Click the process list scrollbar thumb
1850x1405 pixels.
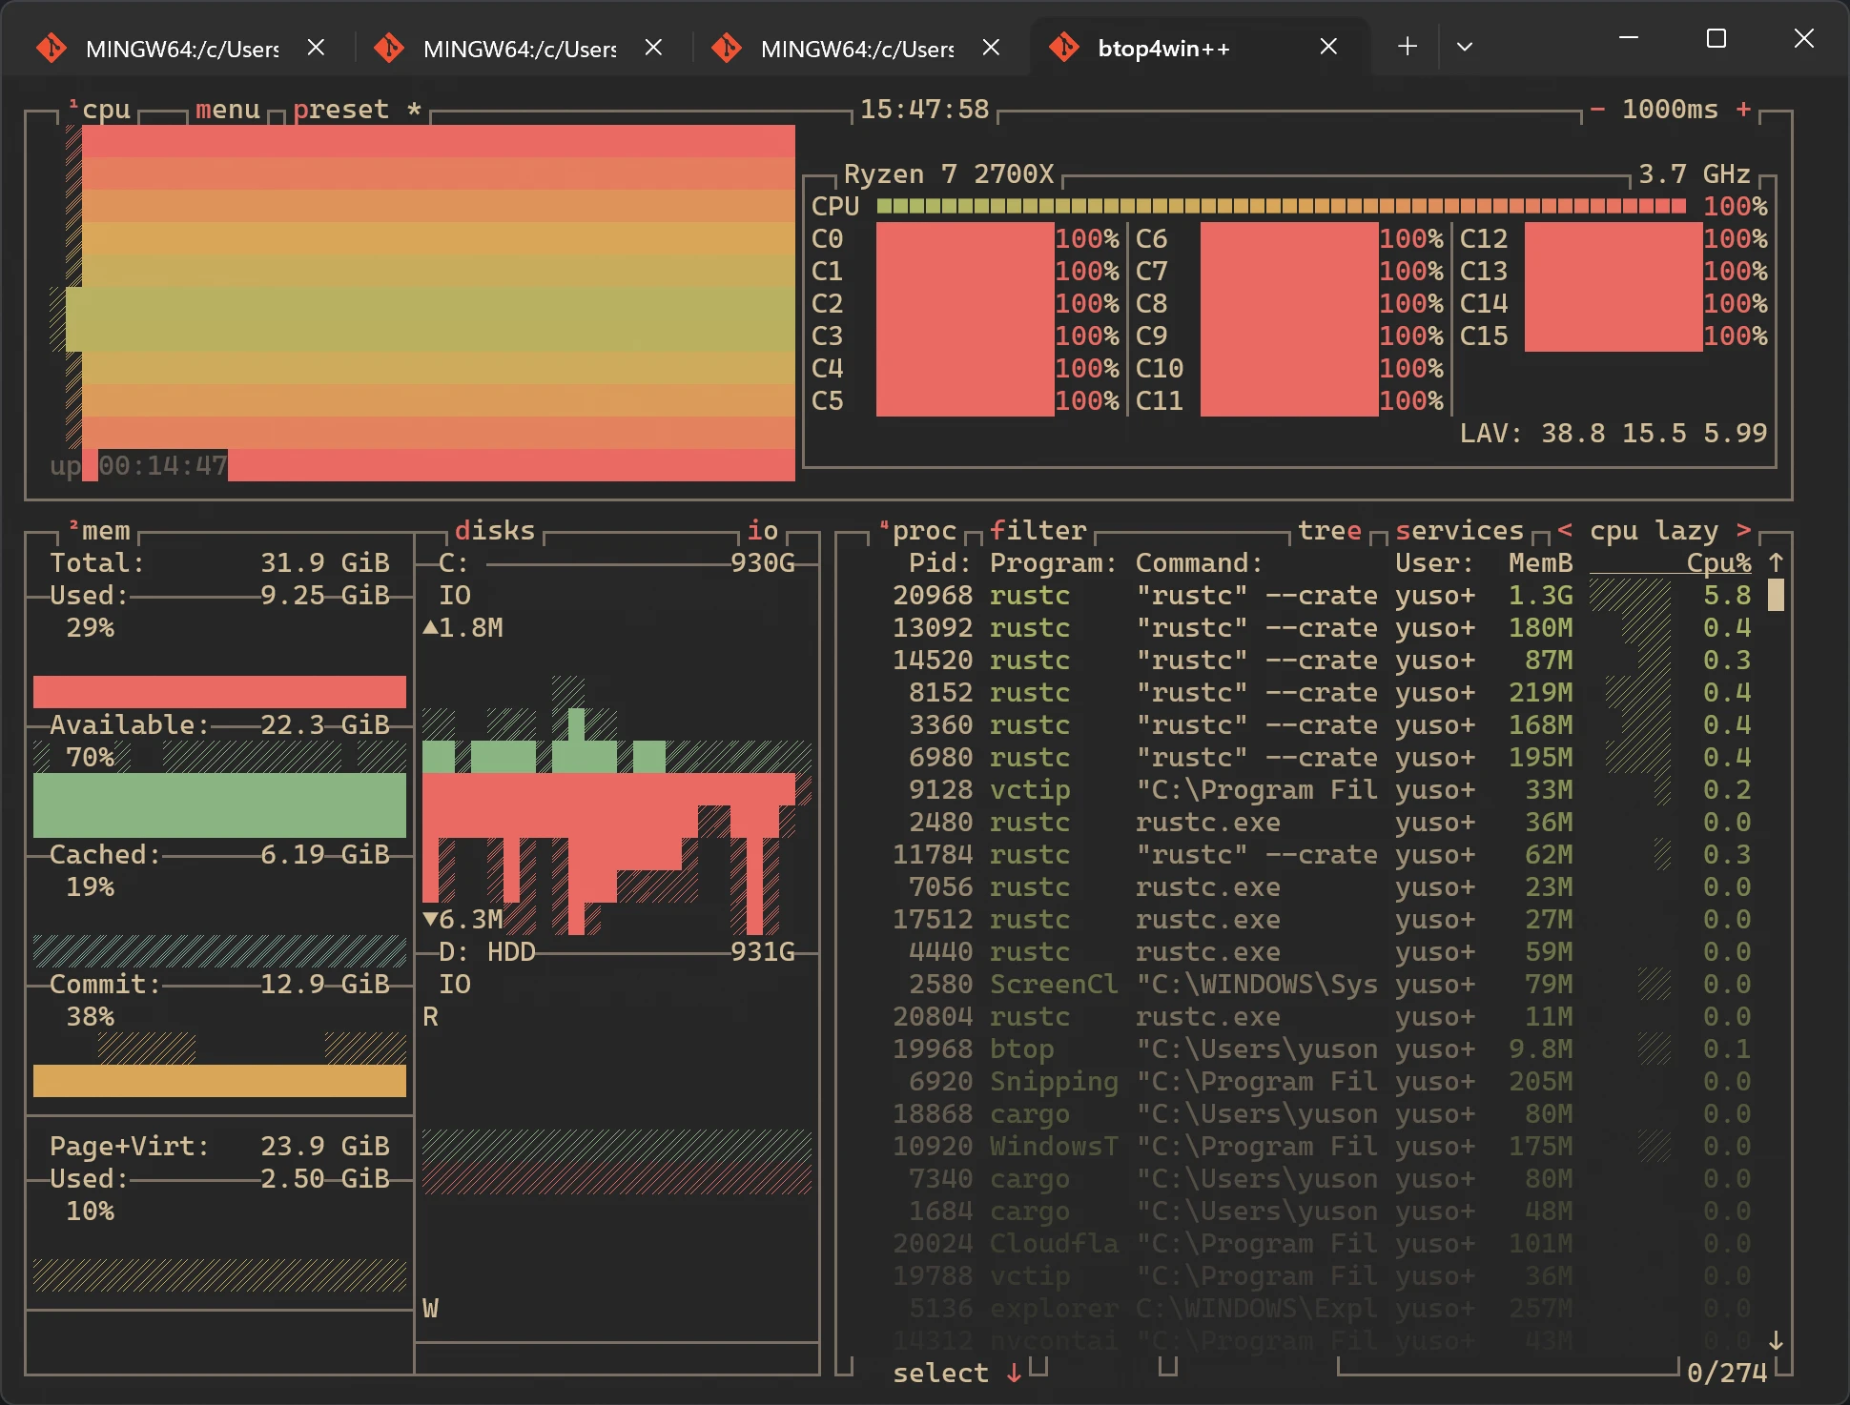[1776, 596]
